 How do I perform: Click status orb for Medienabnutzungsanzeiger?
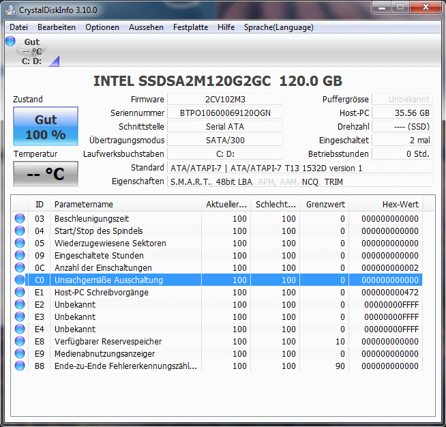tap(20, 353)
